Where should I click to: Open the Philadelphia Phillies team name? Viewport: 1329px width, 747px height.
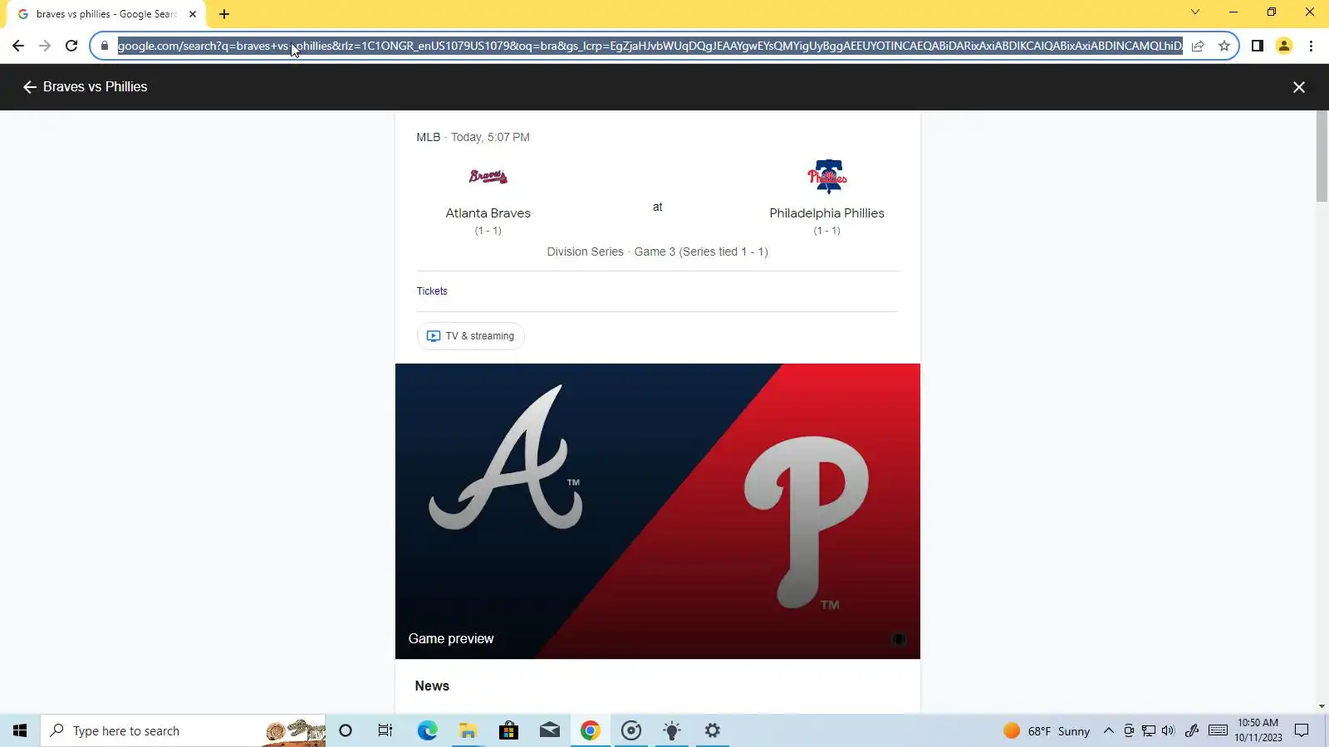click(827, 213)
